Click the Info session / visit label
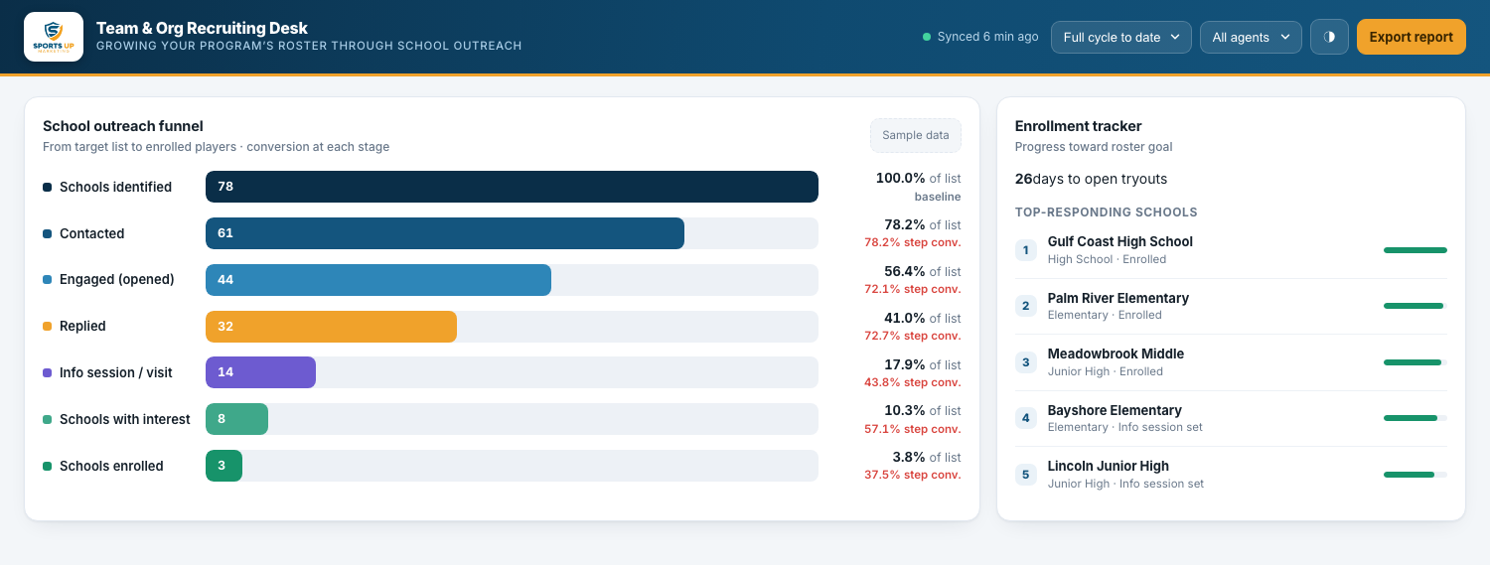This screenshot has height=565, width=1490. (115, 372)
